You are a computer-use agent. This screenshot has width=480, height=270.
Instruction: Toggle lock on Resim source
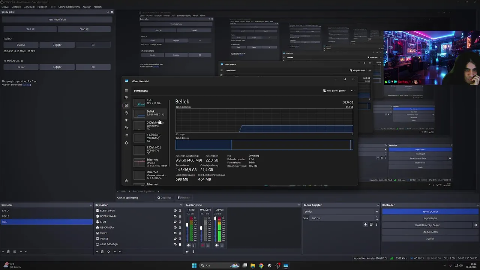click(180, 233)
